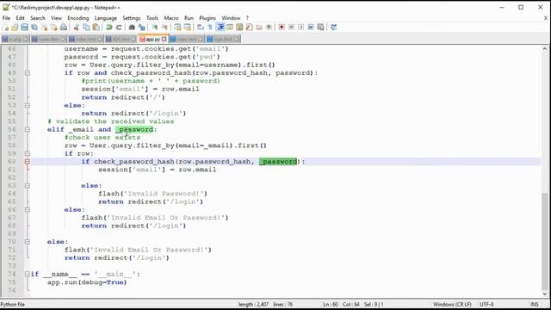The image size is (551, 310).
Task: Open the Tools menu
Action: [x=152, y=18]
